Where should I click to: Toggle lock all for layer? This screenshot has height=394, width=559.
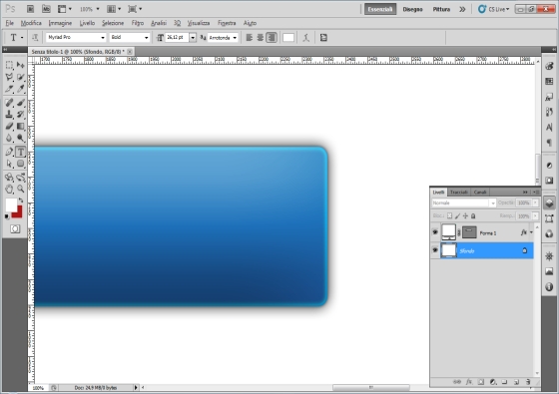tap(473, 215)
